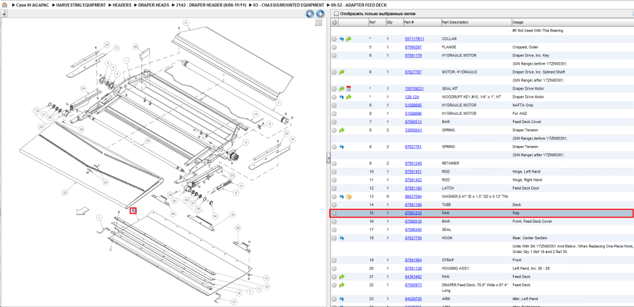Click 'LATCH' description text
Screen dimensions: 634x307
pos(447,188)
